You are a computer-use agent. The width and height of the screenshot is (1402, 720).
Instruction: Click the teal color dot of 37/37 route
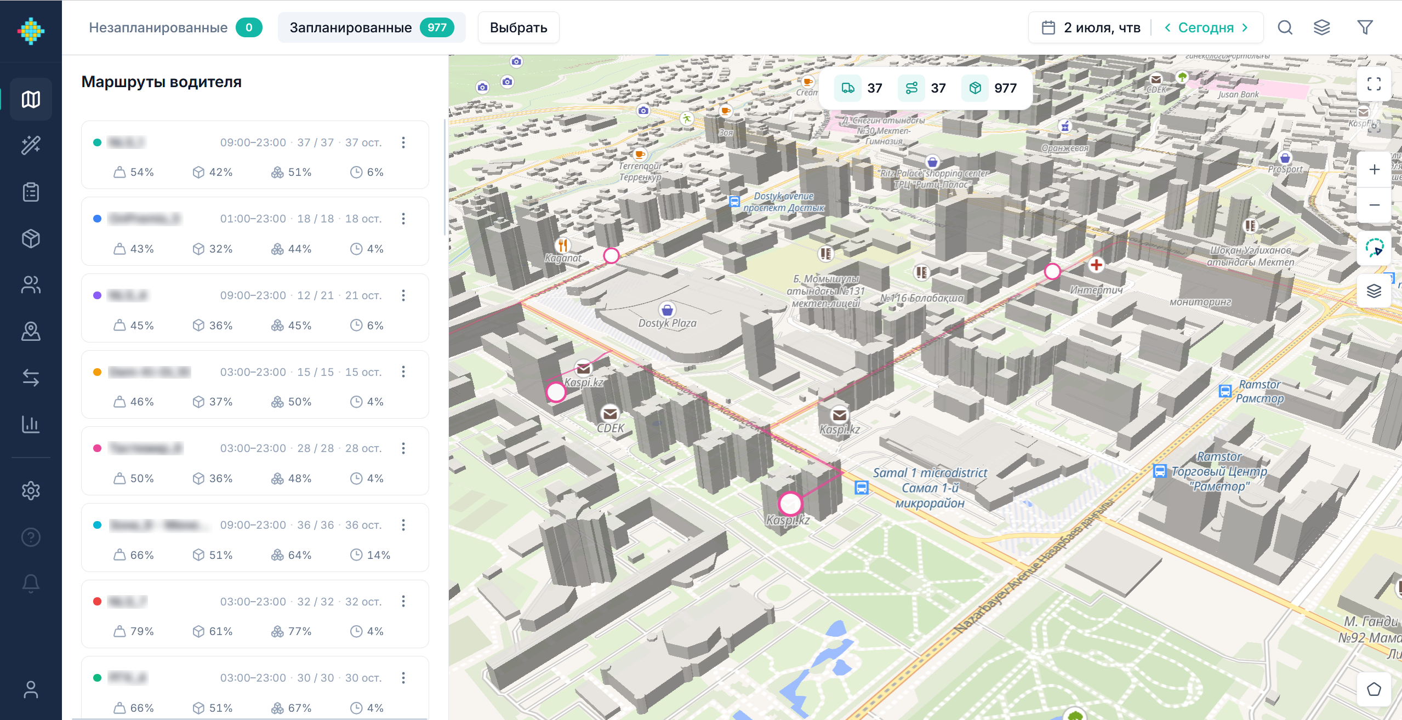pos(98,142)
